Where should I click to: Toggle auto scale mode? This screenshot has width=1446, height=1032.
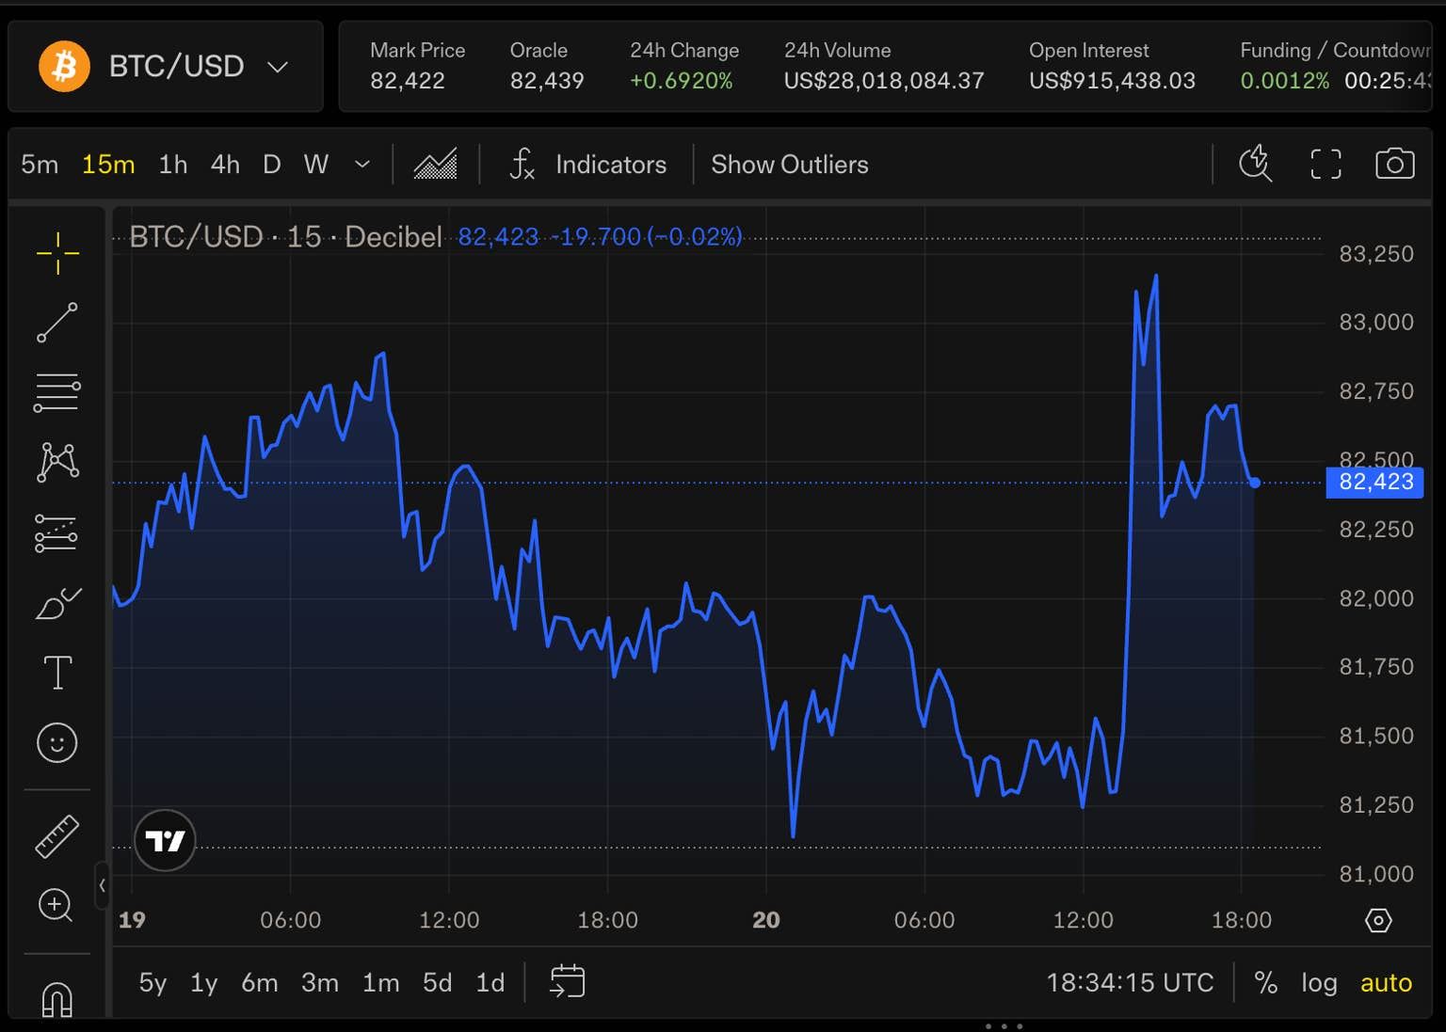(x=1386, y=982)
